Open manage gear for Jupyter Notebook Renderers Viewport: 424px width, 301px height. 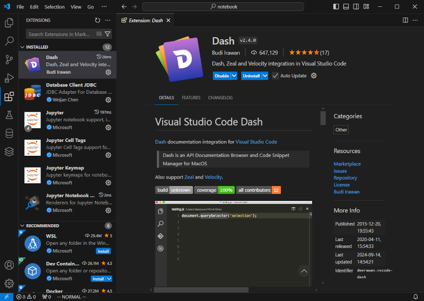point(108,210)
